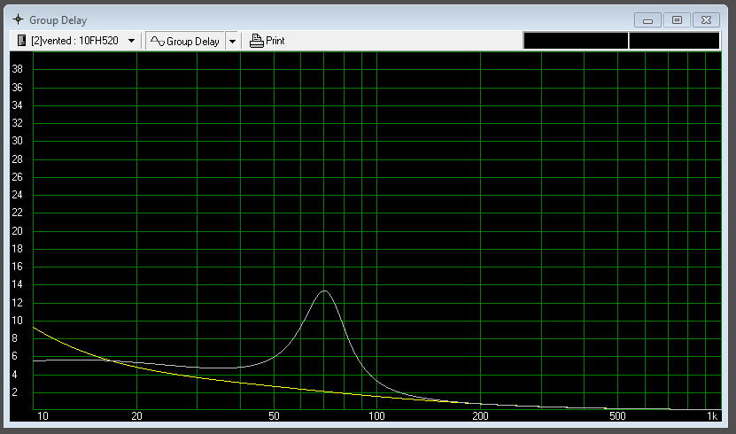The height and width of the screenshot is (434, 736).
Task: Expand the Group Delay graph type arrow
Action: point(232,41)
